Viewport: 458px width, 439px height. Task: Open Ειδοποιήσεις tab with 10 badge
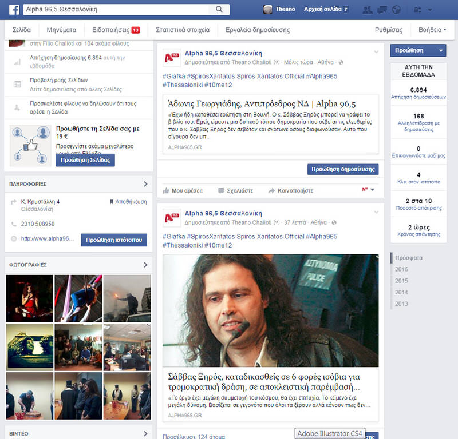[116, 30]
